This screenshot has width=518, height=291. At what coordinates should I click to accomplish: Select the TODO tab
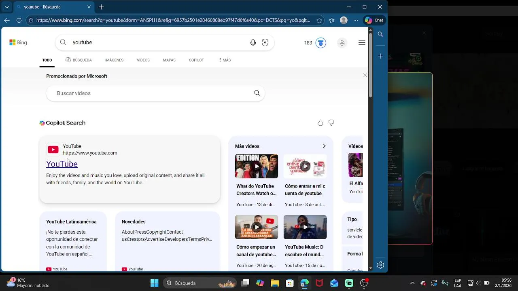point(47,60)
